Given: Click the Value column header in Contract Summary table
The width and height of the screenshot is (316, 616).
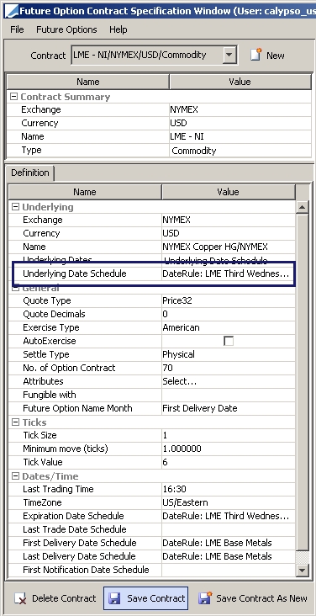Looking at the screenshot, I should (240, 82).
